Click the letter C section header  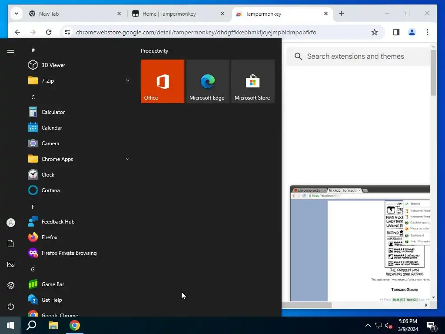click(33, 97)
